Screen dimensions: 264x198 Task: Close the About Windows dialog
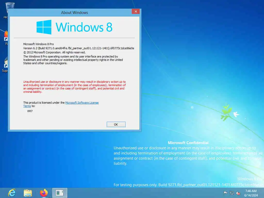[x=136, y=11]
